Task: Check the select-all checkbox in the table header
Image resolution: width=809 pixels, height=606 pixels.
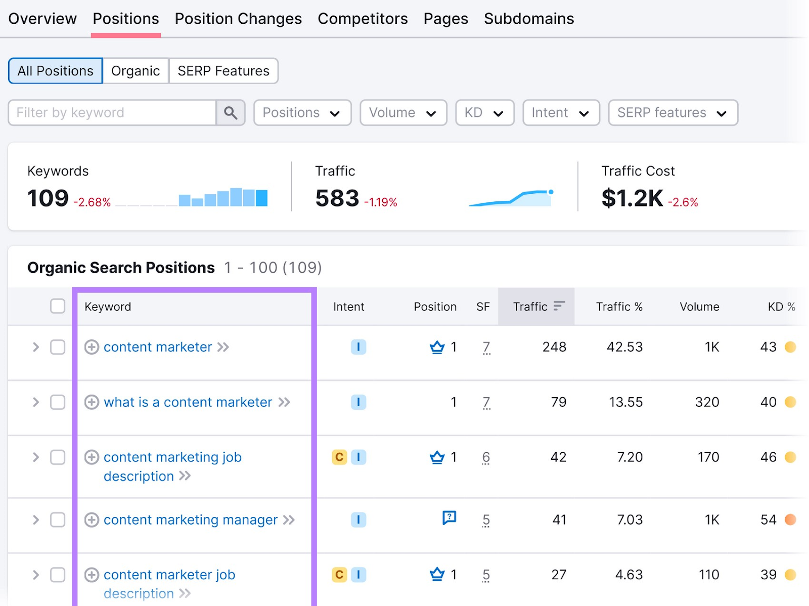Action: click(x=57, y=306)
